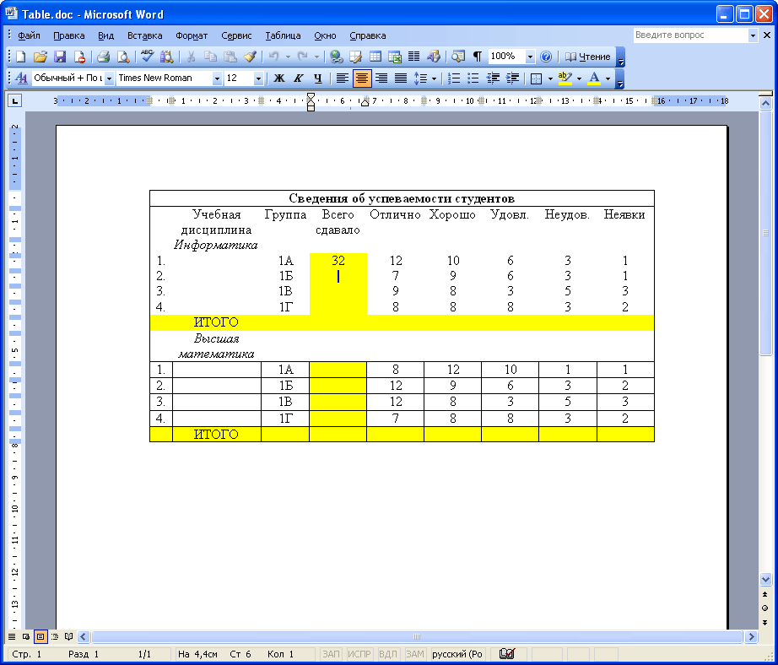This screenshot has height=665, width=778.
Task: Open the font size 12 dropdown
Action: tap(258, 78)
